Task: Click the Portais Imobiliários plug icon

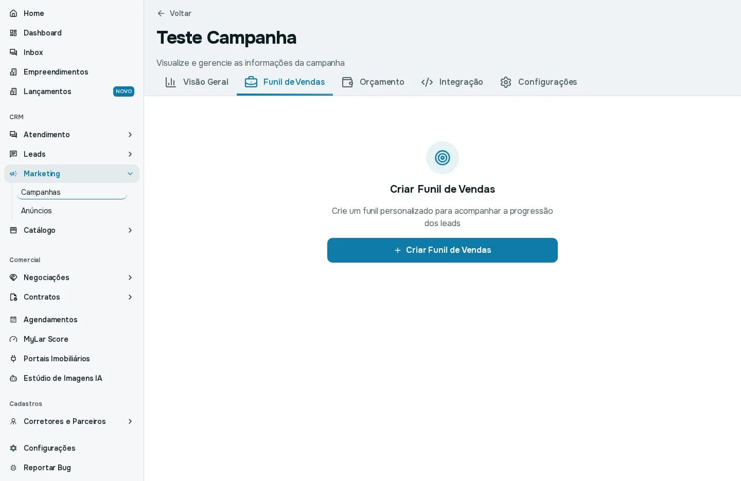Action: 13,359
